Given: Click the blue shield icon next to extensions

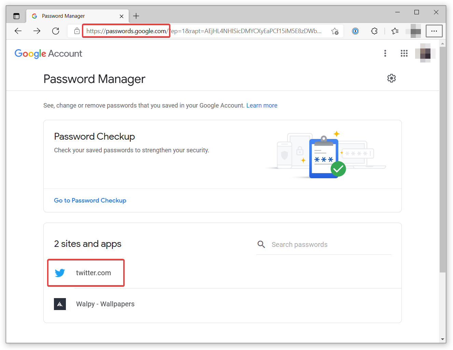Looking at the screenshot, I should (355, 31).
